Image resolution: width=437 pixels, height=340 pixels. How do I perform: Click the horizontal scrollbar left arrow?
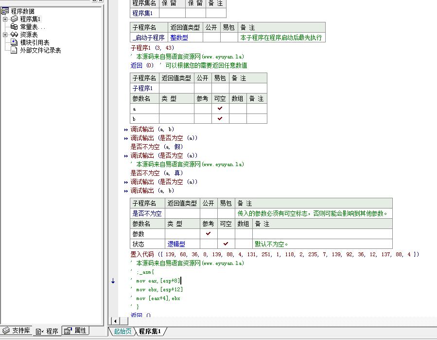tap(115, 321)
